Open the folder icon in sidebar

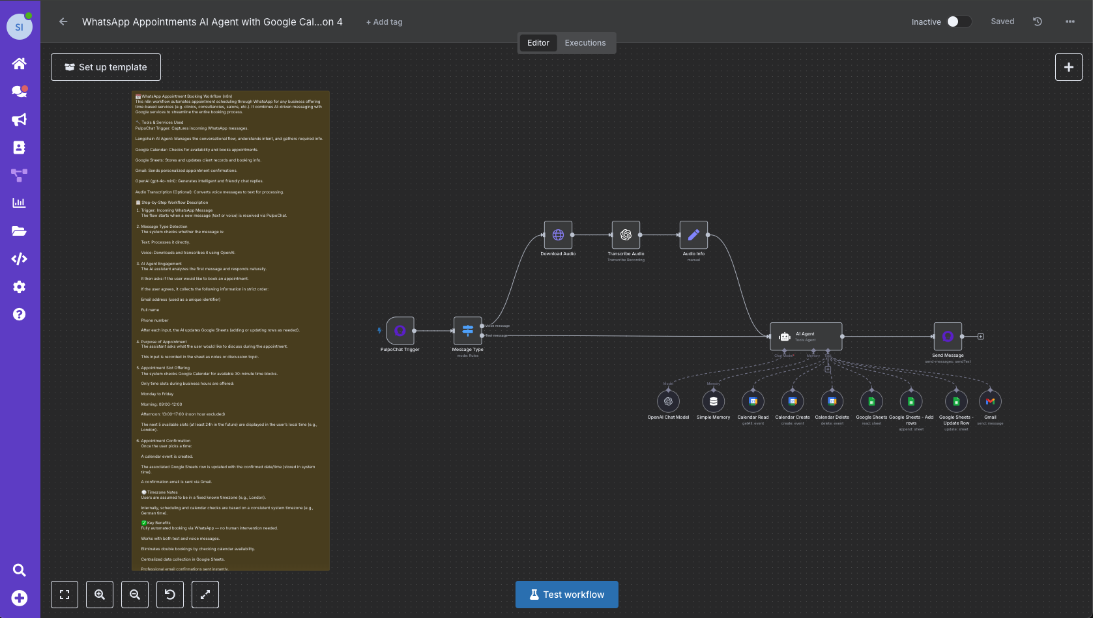[20, 231]
